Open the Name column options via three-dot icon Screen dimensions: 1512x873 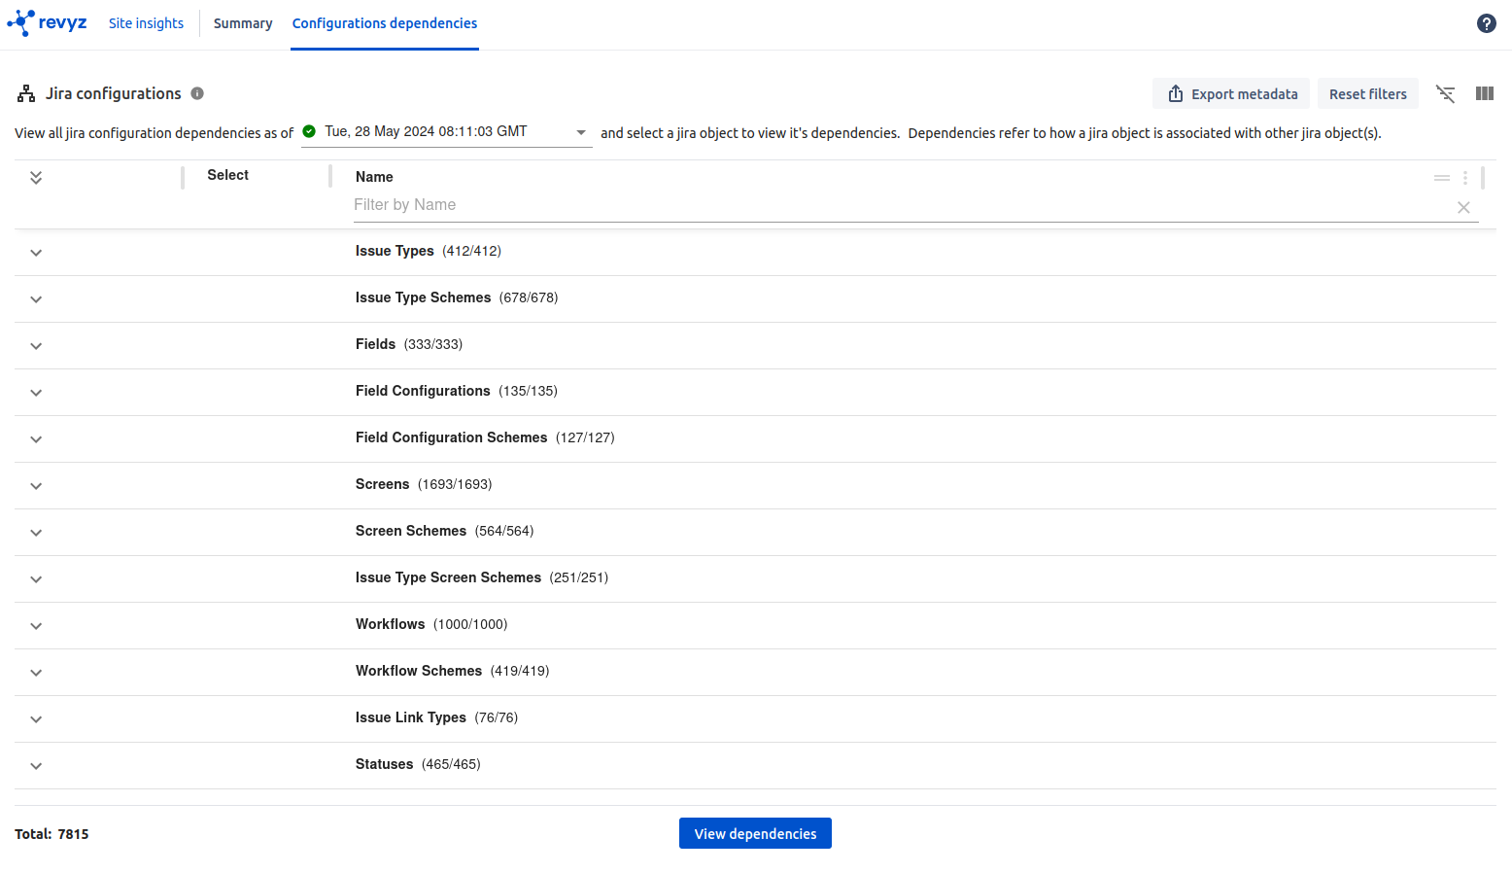coord(1465,178)
